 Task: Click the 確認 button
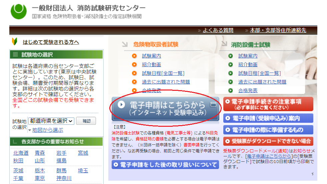(86, 121)
